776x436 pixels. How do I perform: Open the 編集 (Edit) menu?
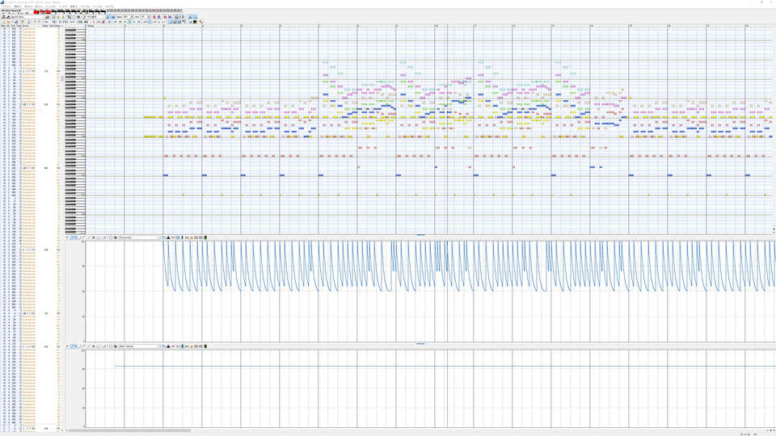pyautogui.click(x=18, y=6)
